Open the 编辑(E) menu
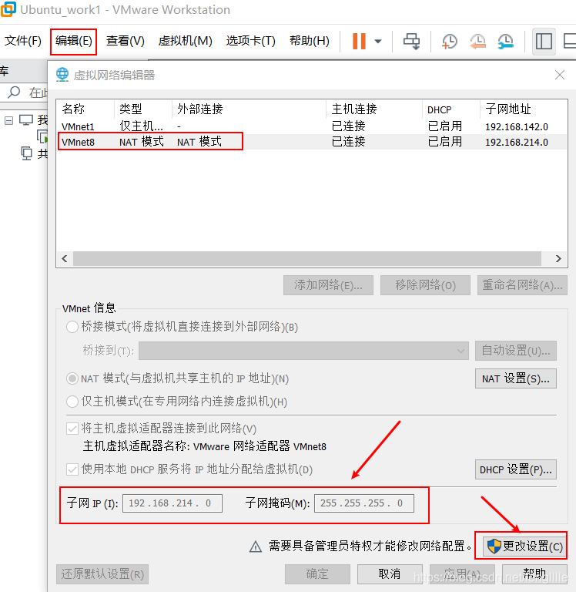This screenshot has height=592, width=576. [74, 41]
